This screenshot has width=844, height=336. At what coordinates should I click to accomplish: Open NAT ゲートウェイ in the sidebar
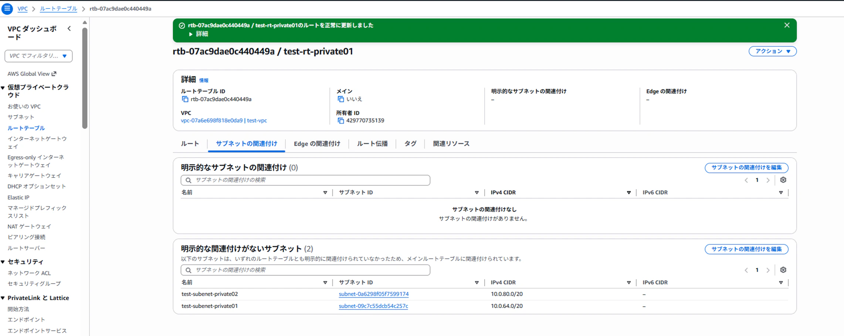[x=29, y=227]
